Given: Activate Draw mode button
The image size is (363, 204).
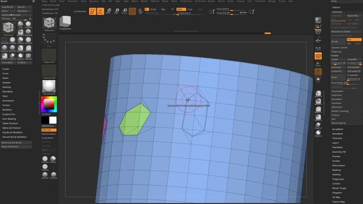Looking at the screenshot, I should (100, 11).
